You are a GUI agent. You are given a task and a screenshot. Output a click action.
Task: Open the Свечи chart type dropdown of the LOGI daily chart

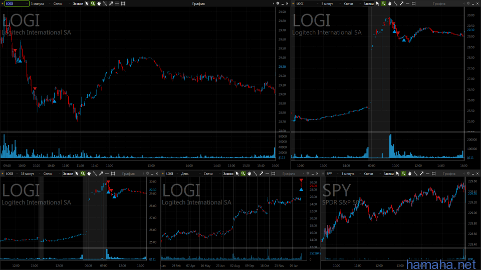click(x=211, y=173)
